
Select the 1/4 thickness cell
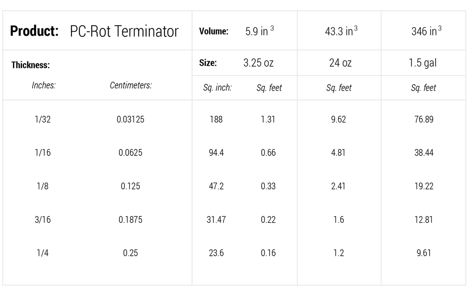pyautogui.click(x=43, y=253)
